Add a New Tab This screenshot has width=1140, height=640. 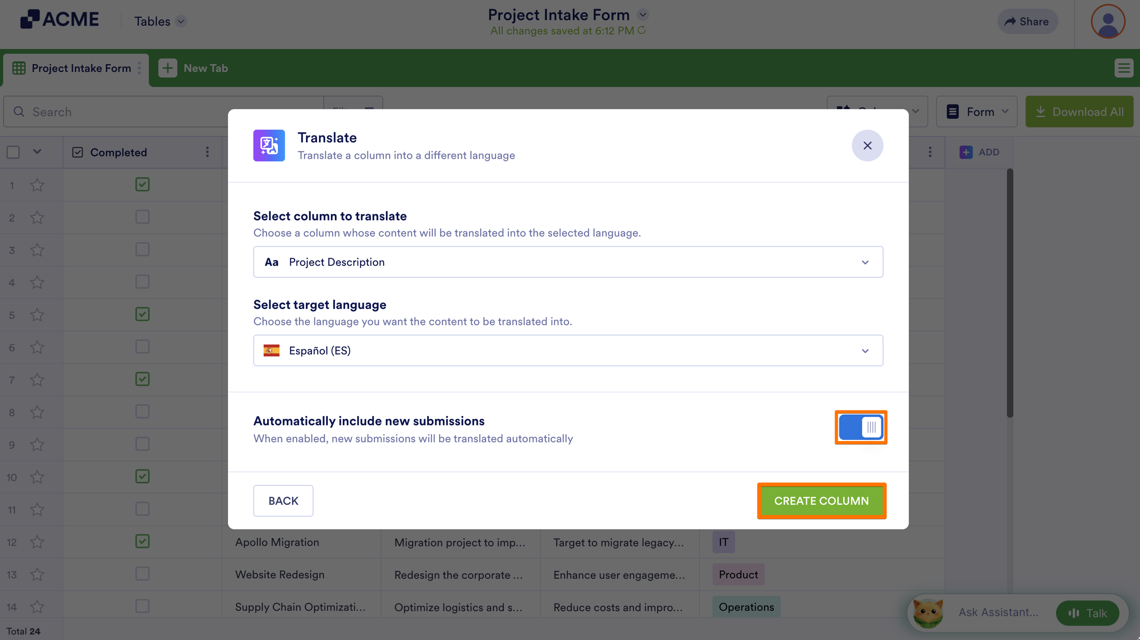(193, 69)
